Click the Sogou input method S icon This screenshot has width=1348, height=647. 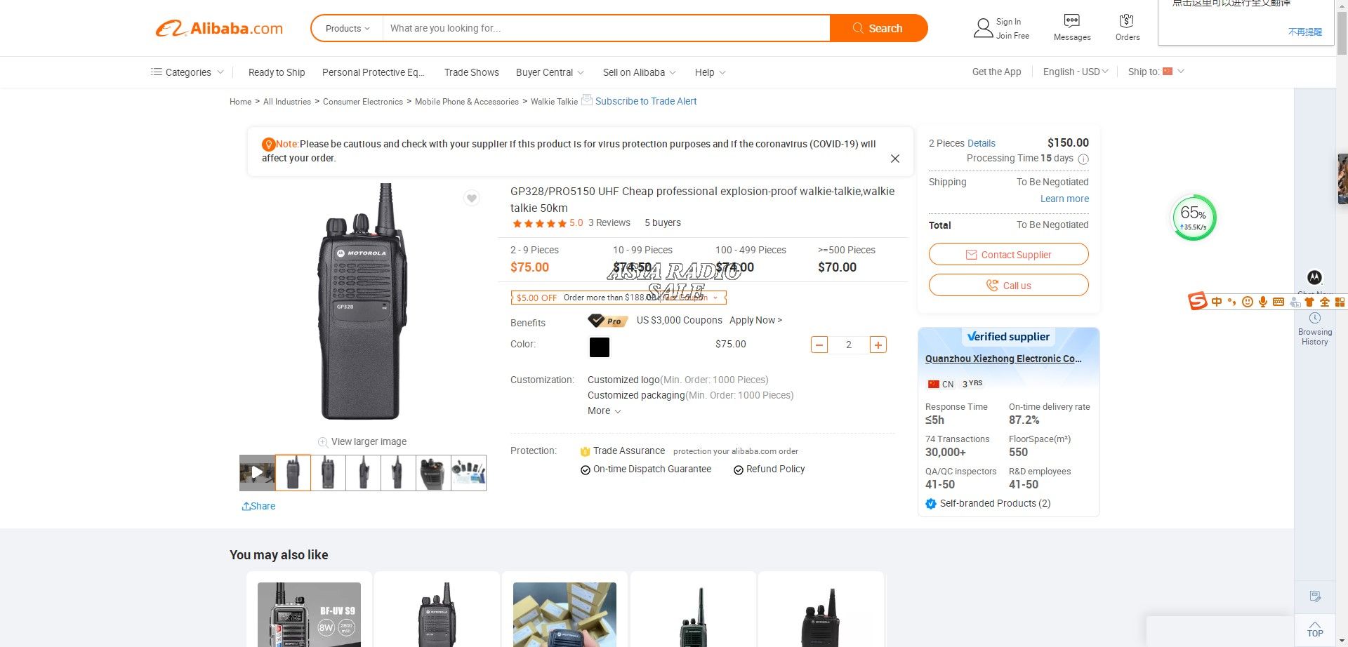click(1197, 301)
